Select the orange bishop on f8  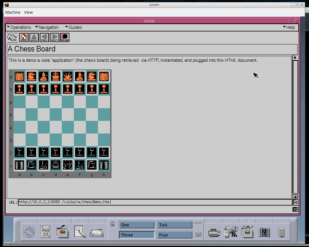80,77
